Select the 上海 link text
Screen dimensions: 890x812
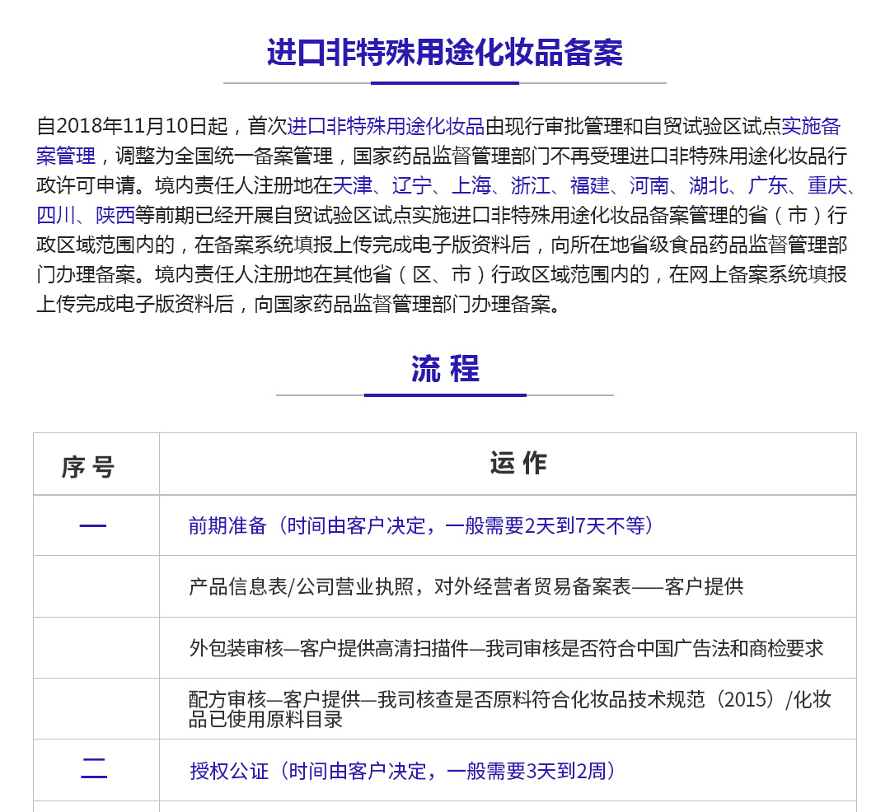click(471, 185)
